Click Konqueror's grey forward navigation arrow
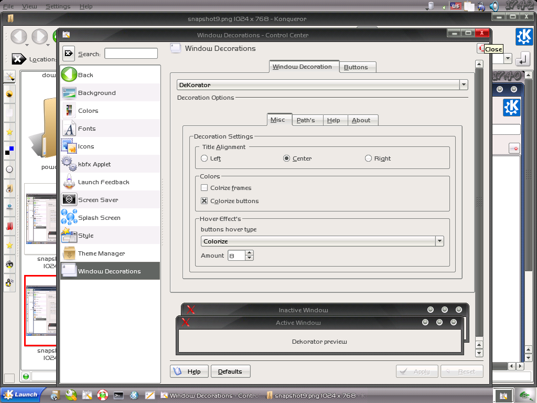 point(39,36)
